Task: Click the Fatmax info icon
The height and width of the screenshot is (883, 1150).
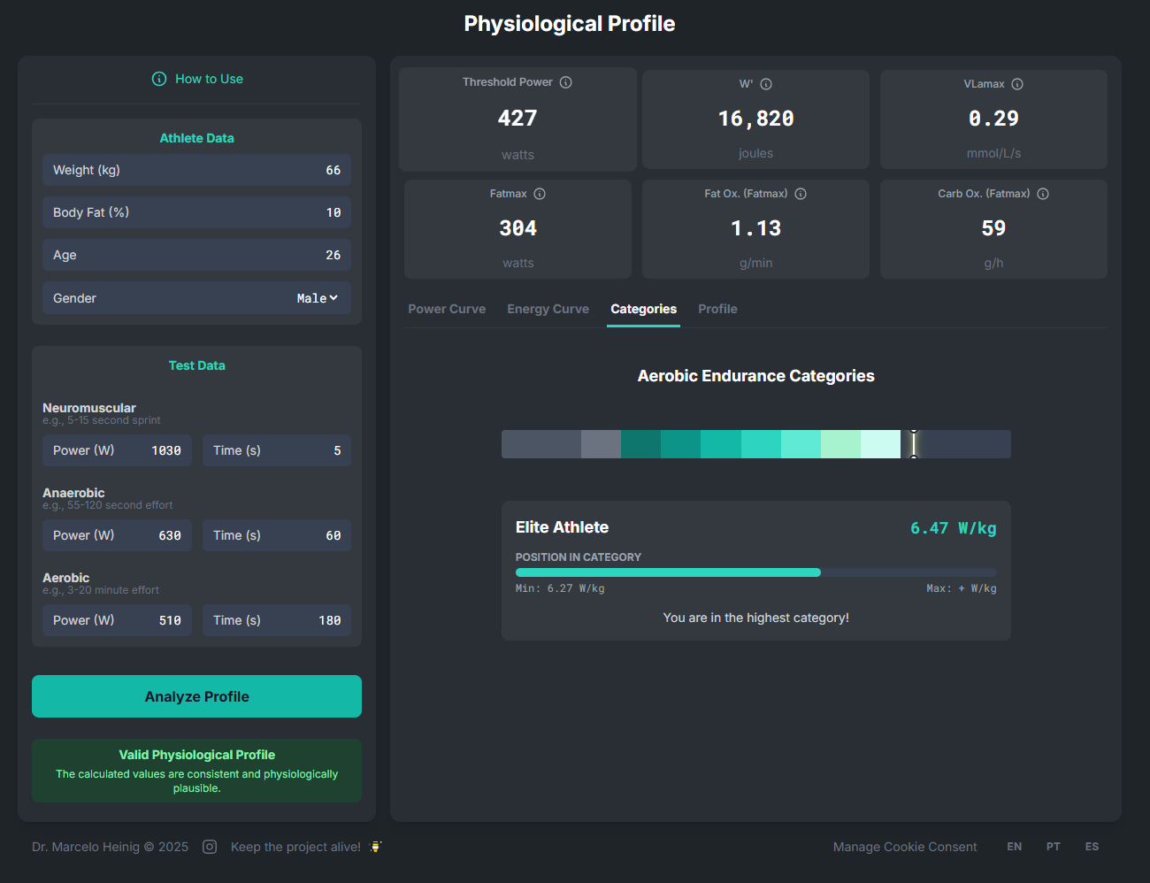Action: pos(540,194)
